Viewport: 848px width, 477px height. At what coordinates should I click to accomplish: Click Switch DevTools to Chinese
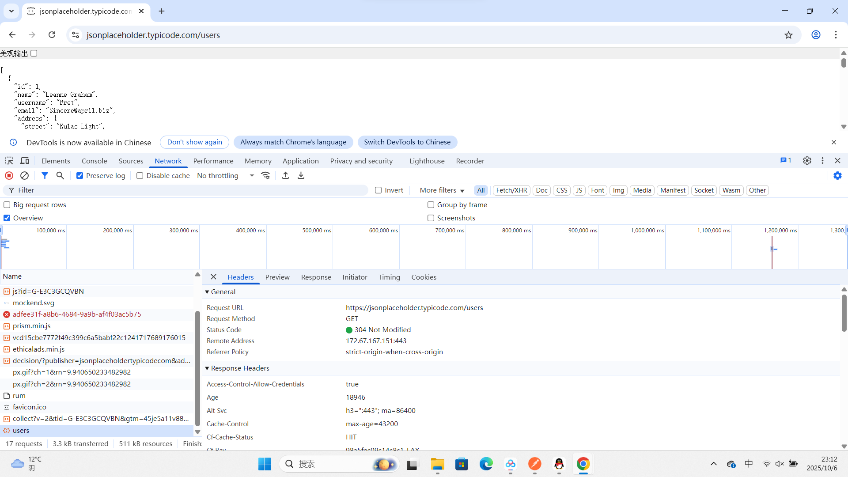(407, 142)
